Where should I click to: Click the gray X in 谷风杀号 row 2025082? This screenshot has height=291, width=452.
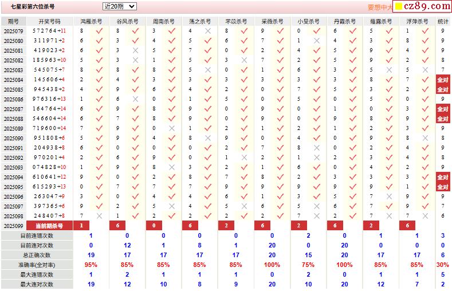point(135,60)
